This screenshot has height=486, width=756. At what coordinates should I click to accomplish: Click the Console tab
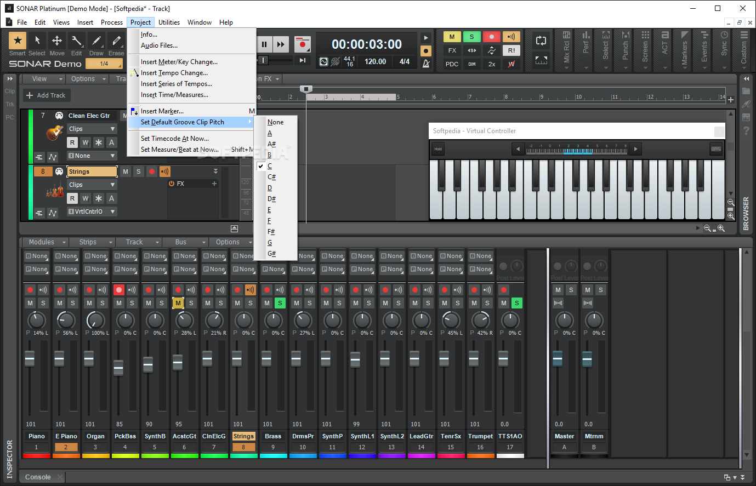38,477
